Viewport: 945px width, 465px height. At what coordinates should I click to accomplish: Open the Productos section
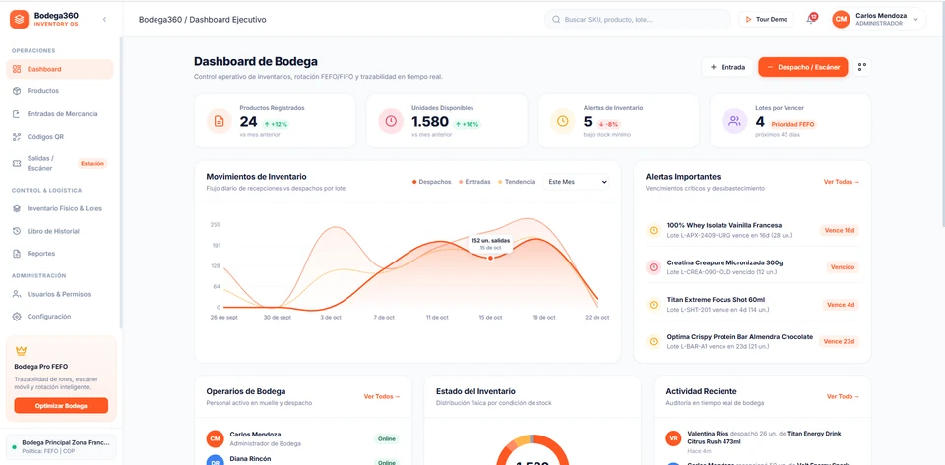(60, 91)
